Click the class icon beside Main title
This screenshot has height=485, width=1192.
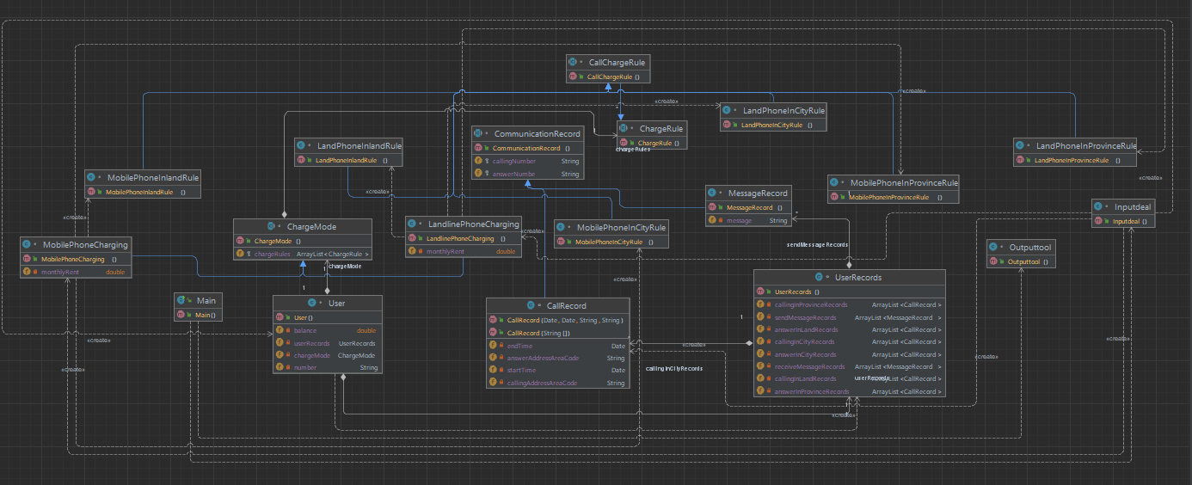182,300
